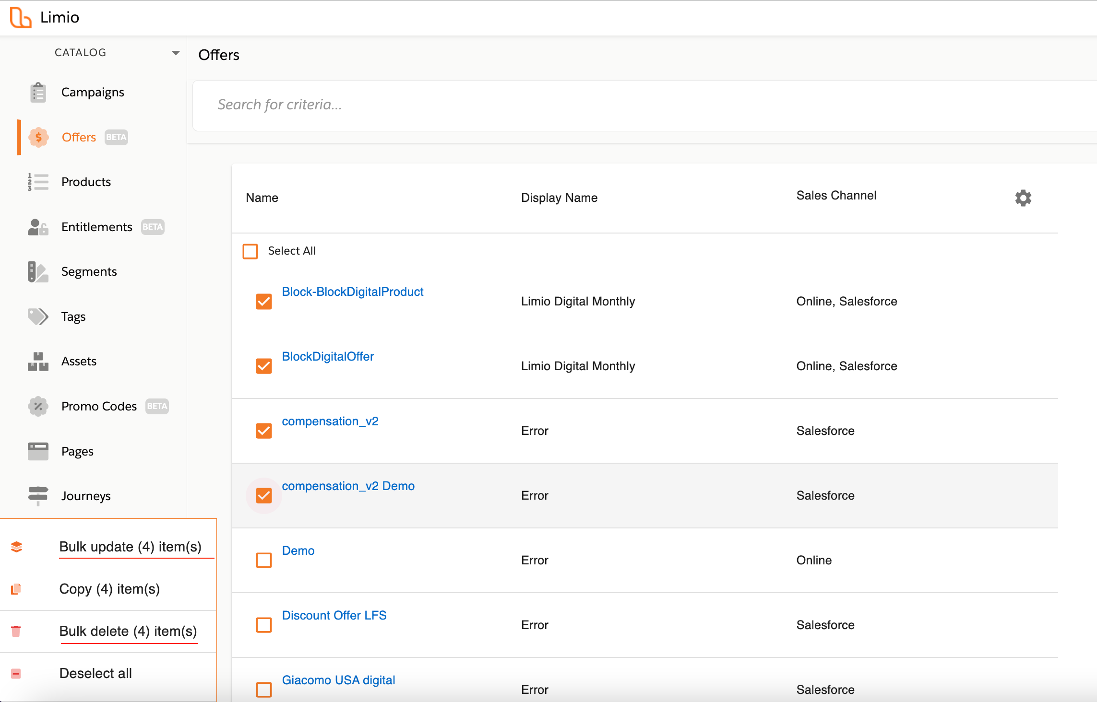Click the Limio brand name text
This screenshot has height=702, width=1097.
click(x=60, y=18)
